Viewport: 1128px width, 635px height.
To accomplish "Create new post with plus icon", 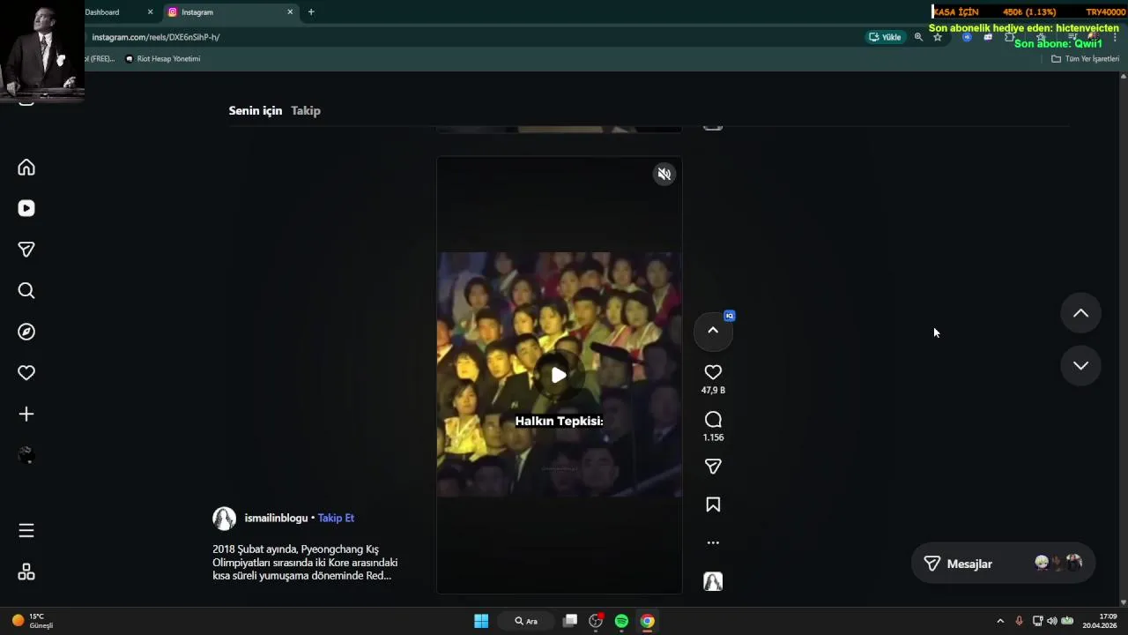I will 26,415.
